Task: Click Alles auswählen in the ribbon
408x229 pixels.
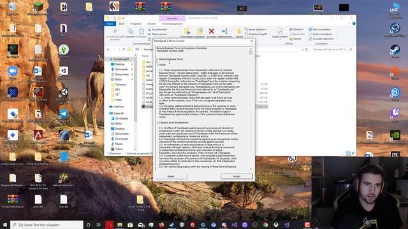Action: 320,29
